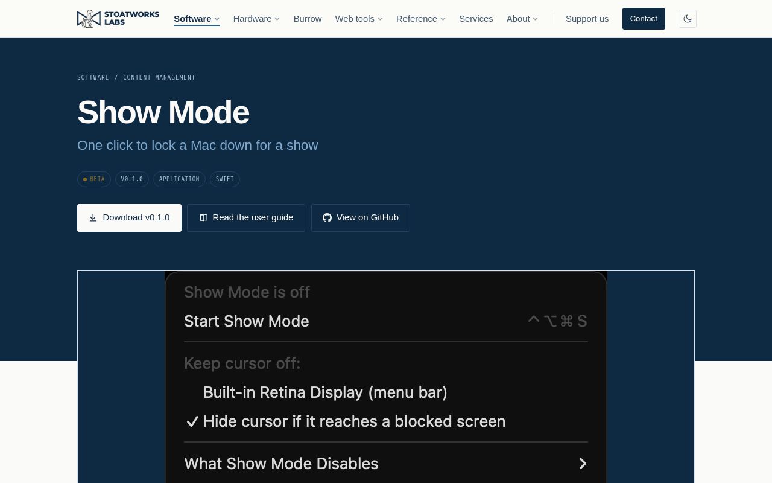The height and width of the screenshot is (483, 772).
Task: Click the BETA status badge
Action: [94, 179]
